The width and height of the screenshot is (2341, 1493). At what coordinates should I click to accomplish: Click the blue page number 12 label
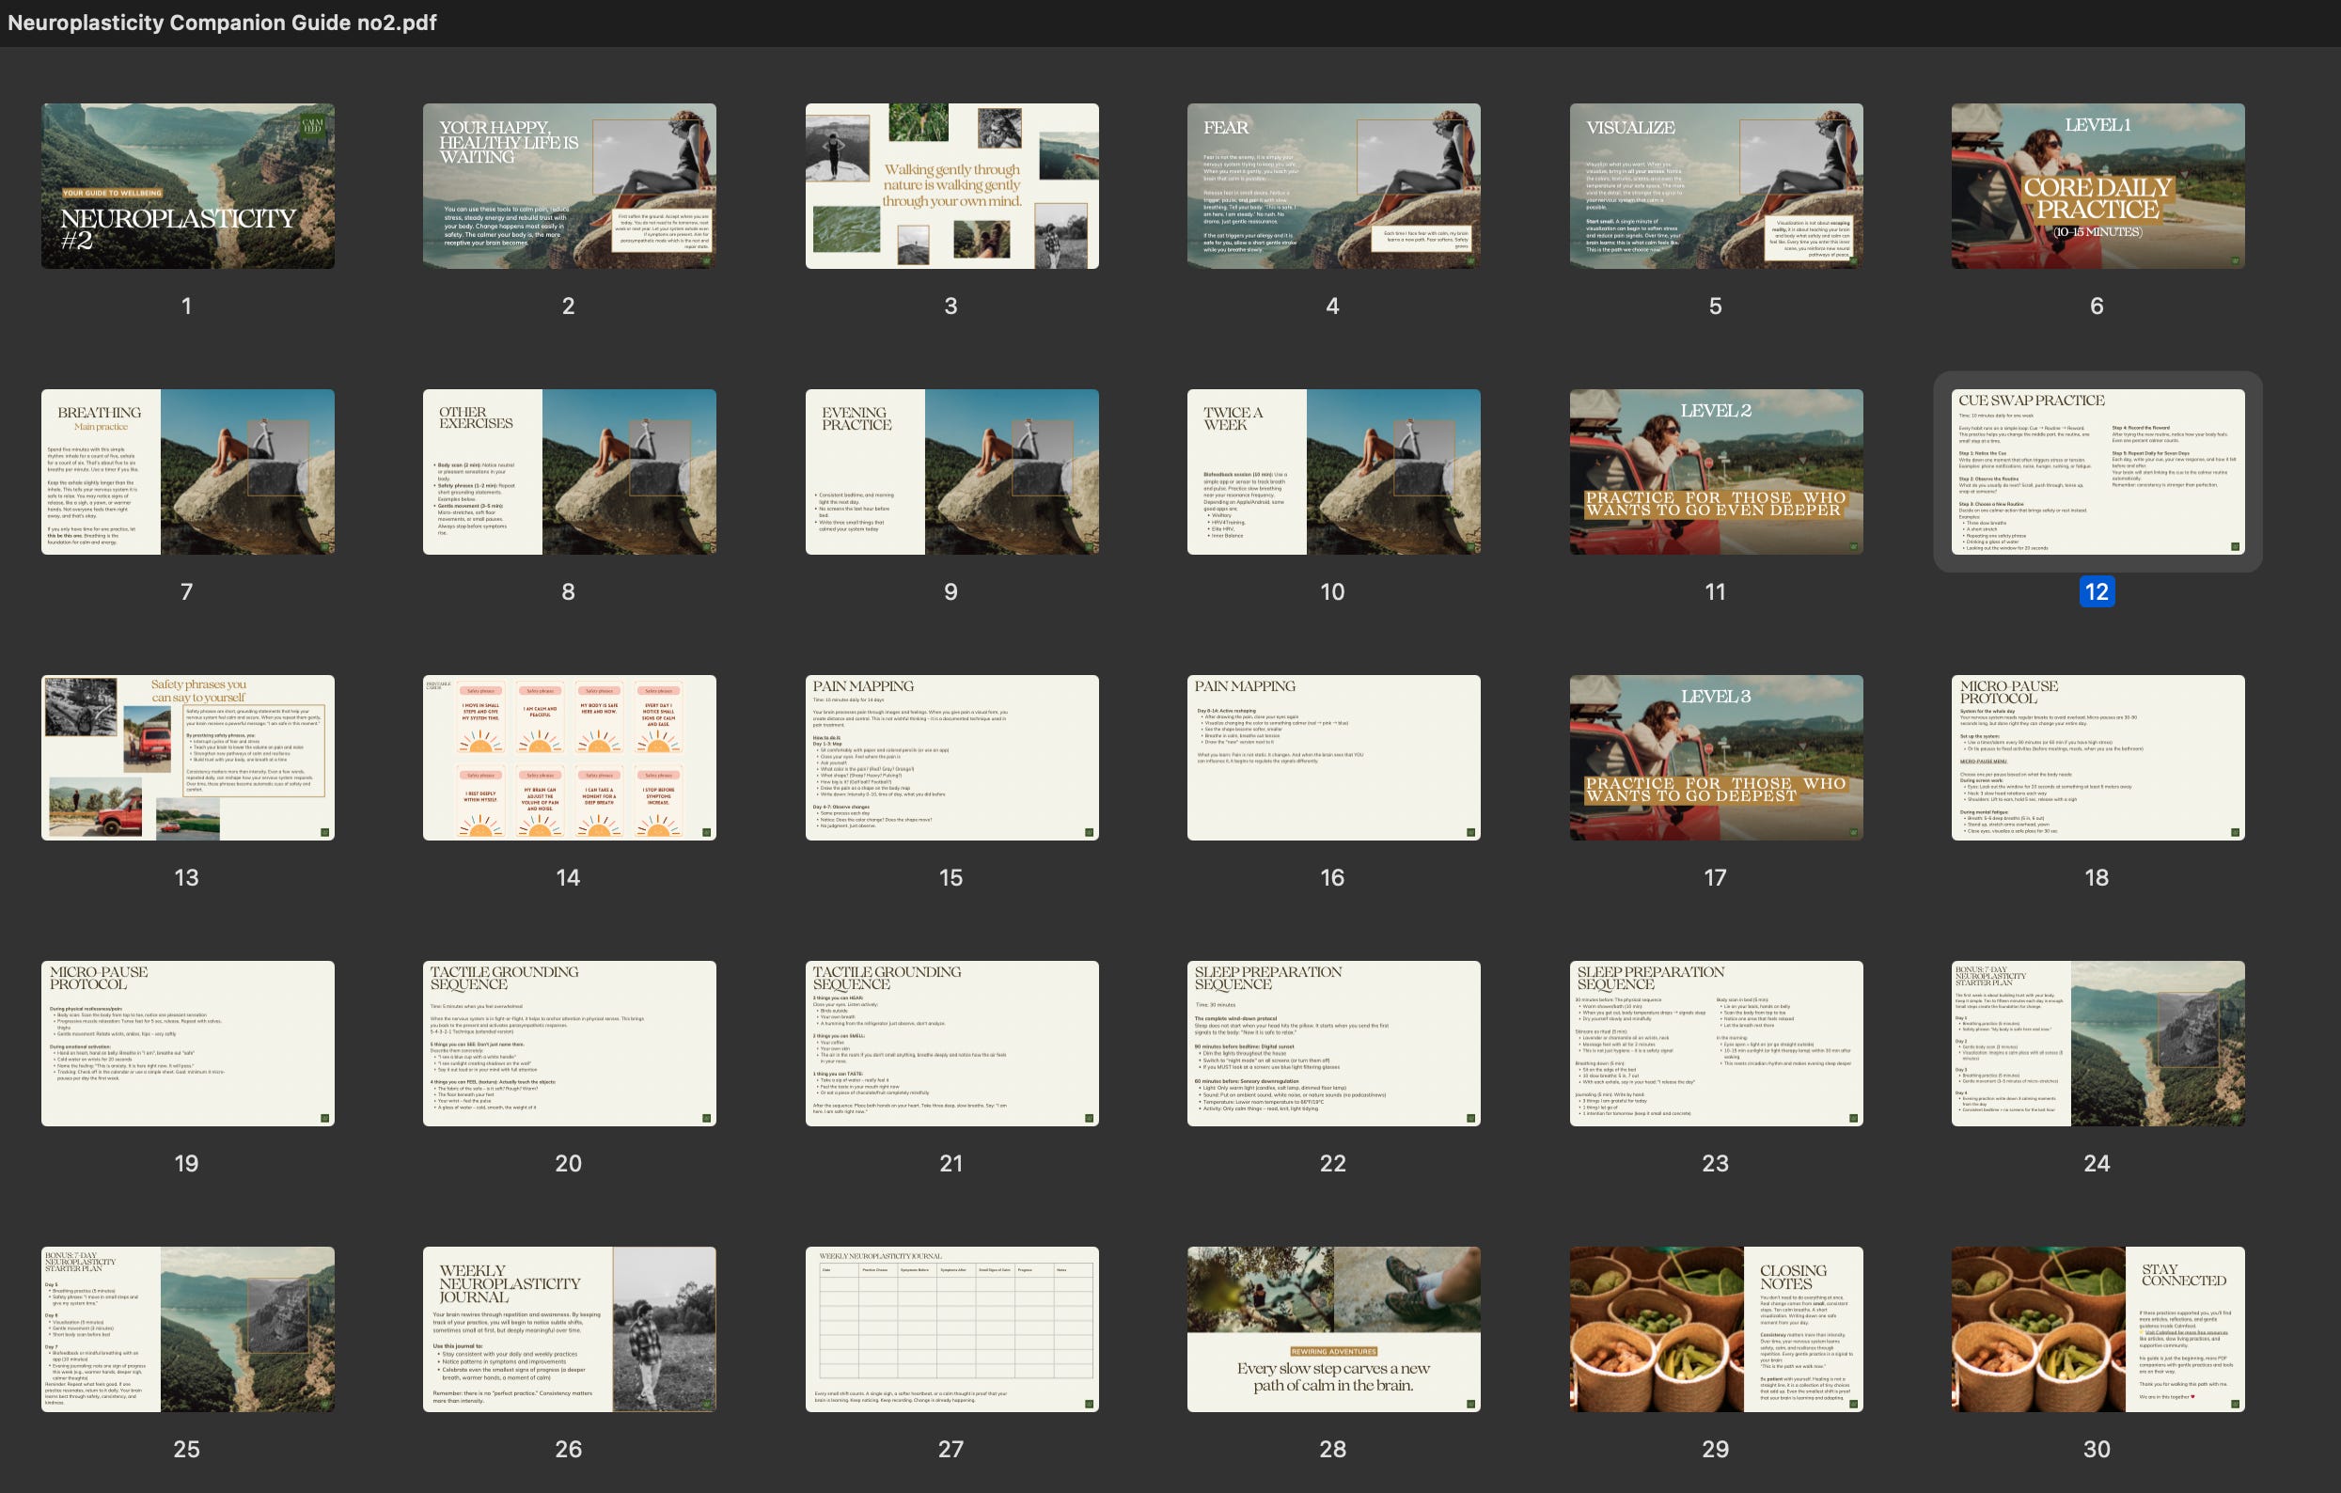pos(2096,591)
